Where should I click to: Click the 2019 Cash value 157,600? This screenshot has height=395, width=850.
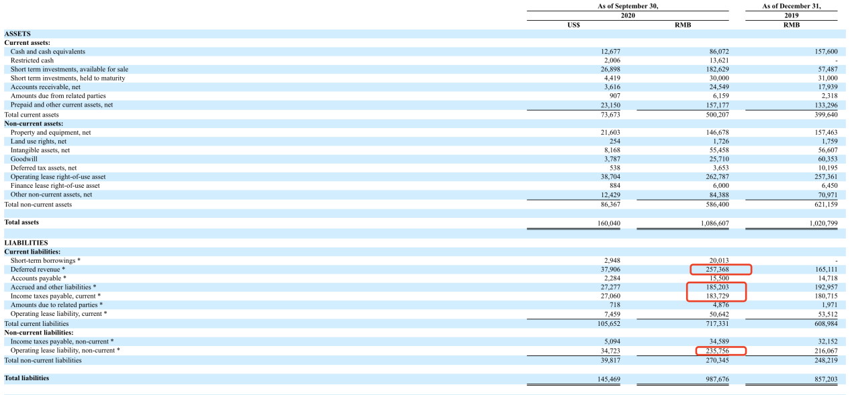(x=824, y=52)
